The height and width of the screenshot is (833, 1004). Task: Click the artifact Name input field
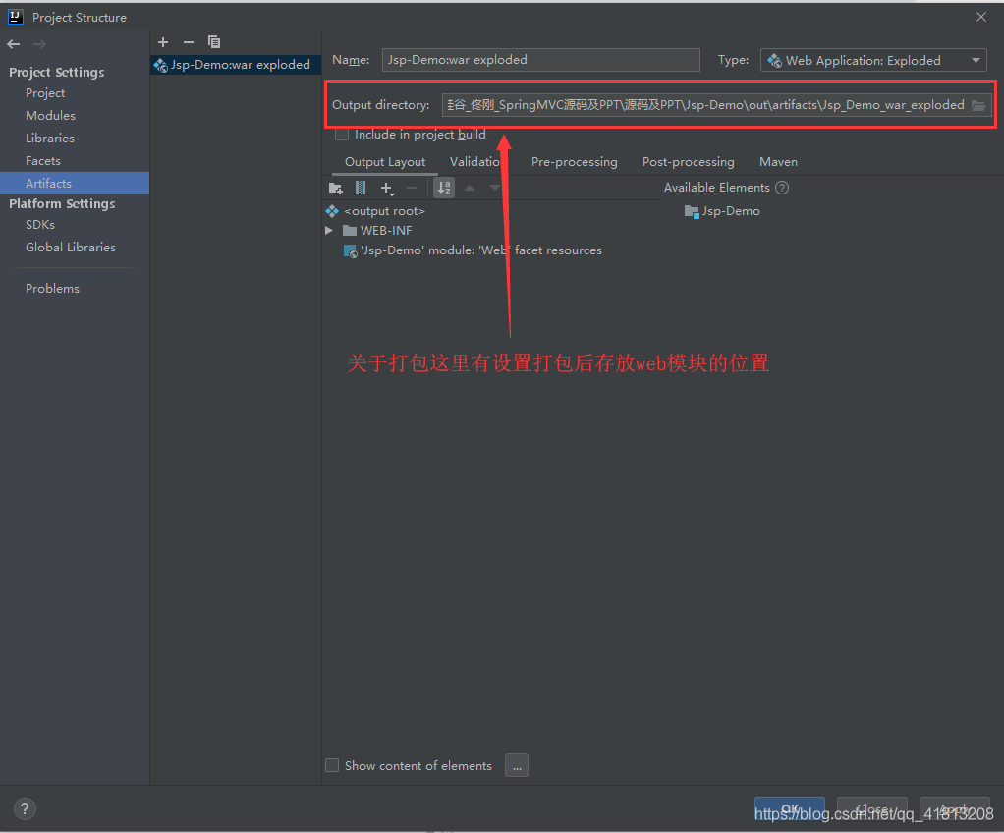(x=540, y=60)
